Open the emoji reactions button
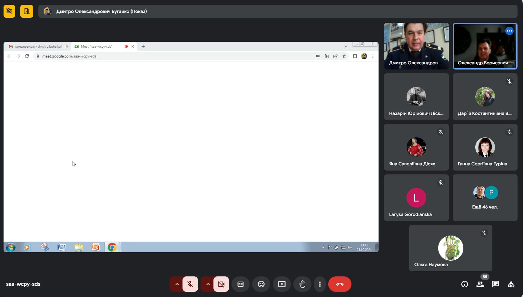Screen dimensions: 523x297 (x=261, y=284)
